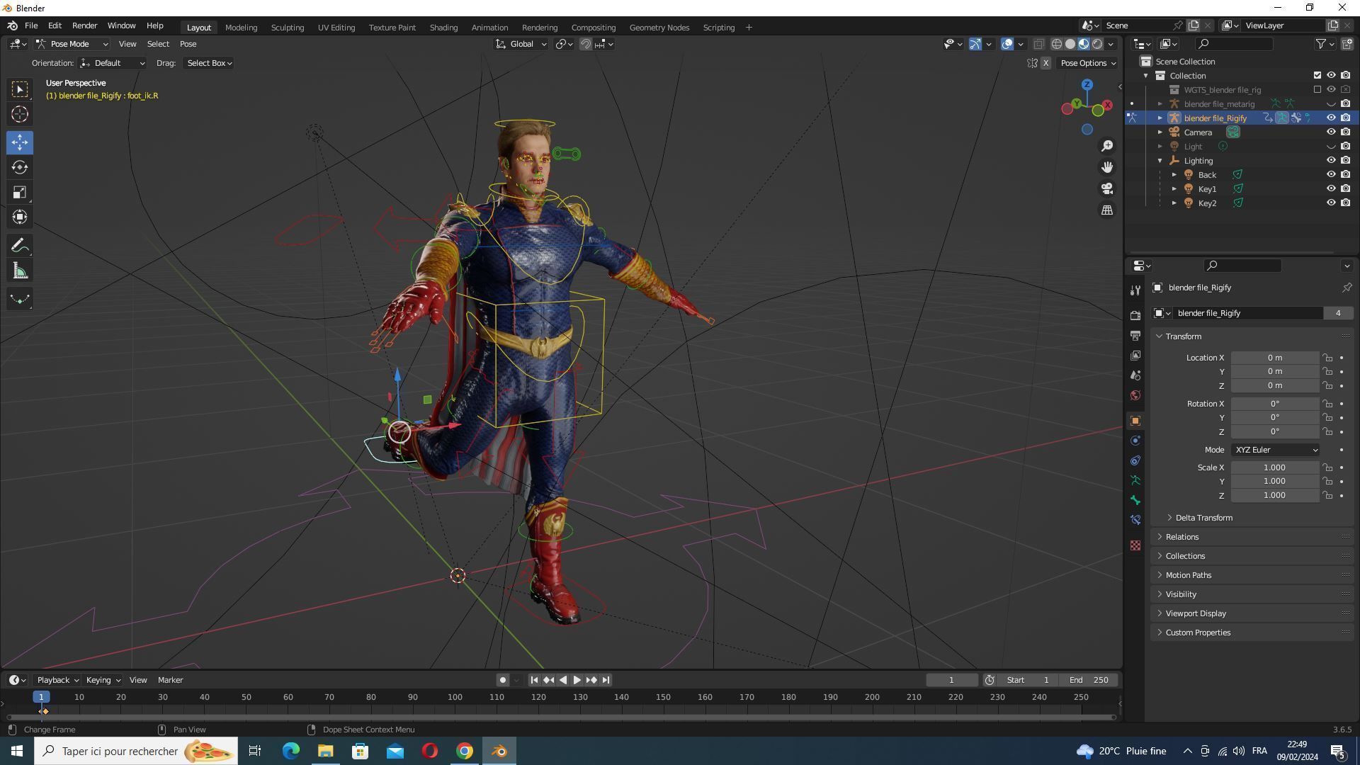Play the animation forward
The height and width of the screenshot is (765, 1360).
[577, 680]
